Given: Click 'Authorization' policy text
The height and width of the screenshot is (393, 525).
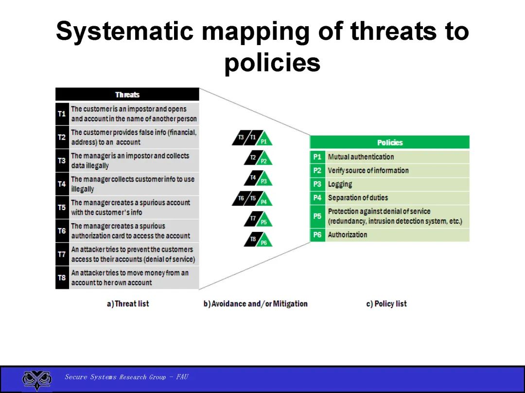Looking at the screenshot, I should 348,235.
